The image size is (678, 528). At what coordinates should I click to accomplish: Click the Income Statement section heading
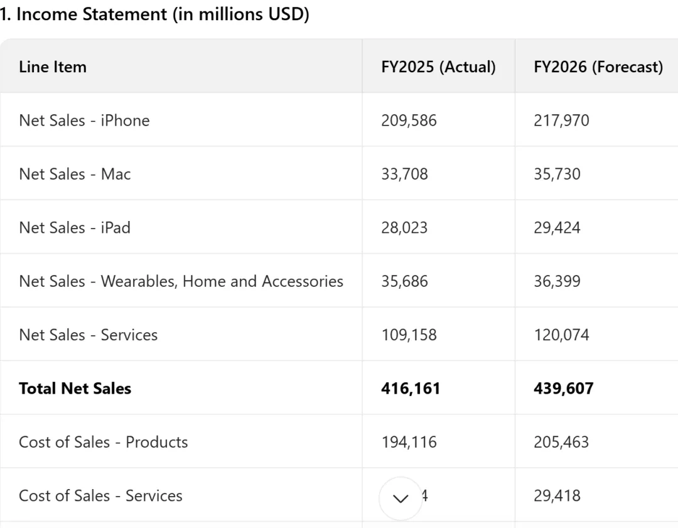tap(154, 15)
